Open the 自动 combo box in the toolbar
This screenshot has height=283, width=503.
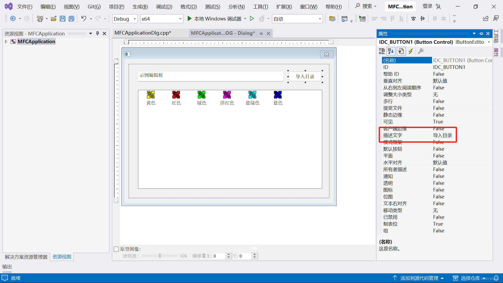pos(297,19)
